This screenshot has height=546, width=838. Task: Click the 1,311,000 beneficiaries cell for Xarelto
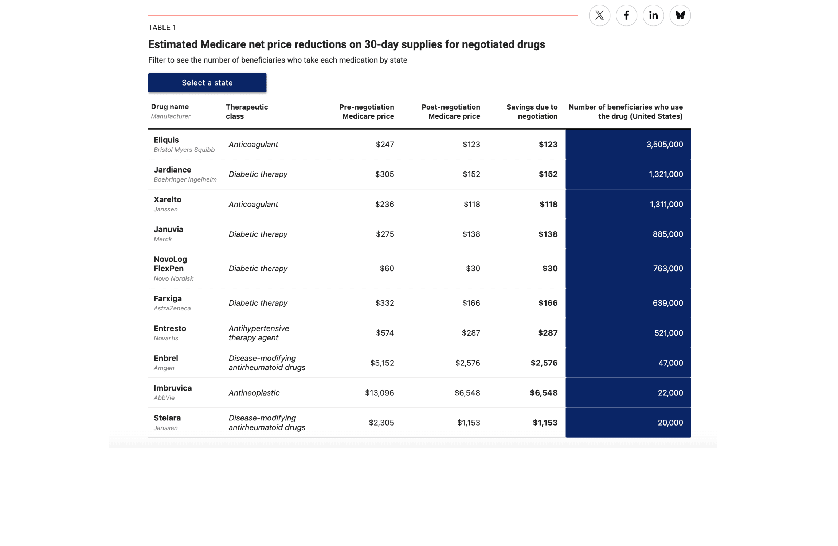[628, 204]
